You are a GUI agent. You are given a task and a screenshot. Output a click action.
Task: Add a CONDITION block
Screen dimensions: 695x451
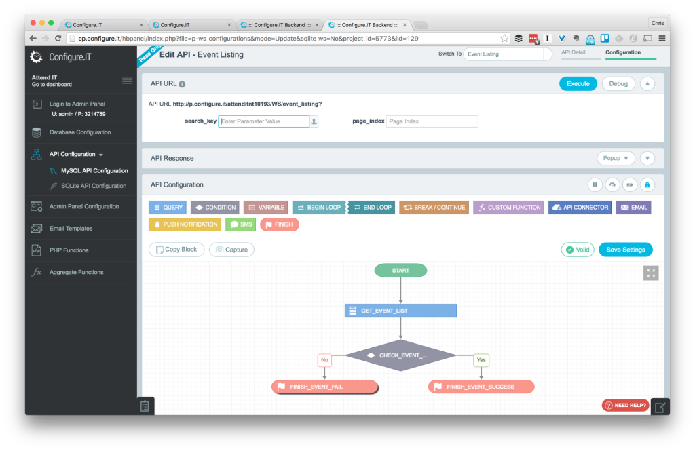215,208
